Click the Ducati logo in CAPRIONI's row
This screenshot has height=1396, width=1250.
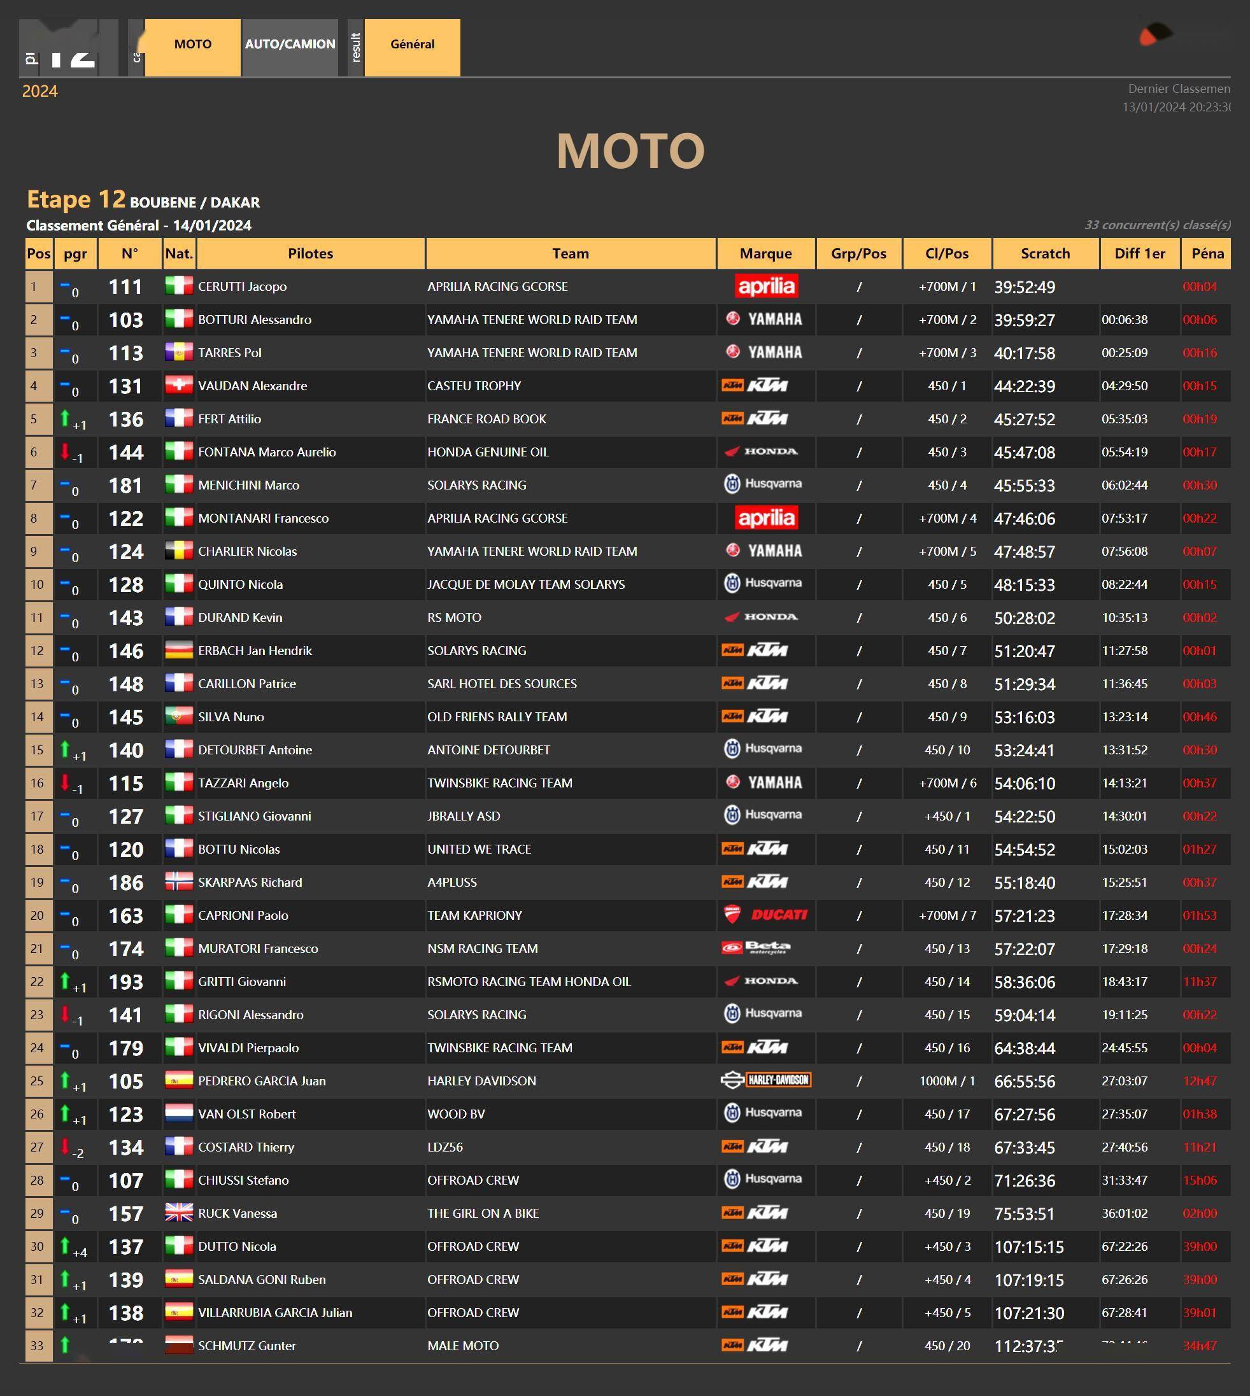(x=766, y=915)
